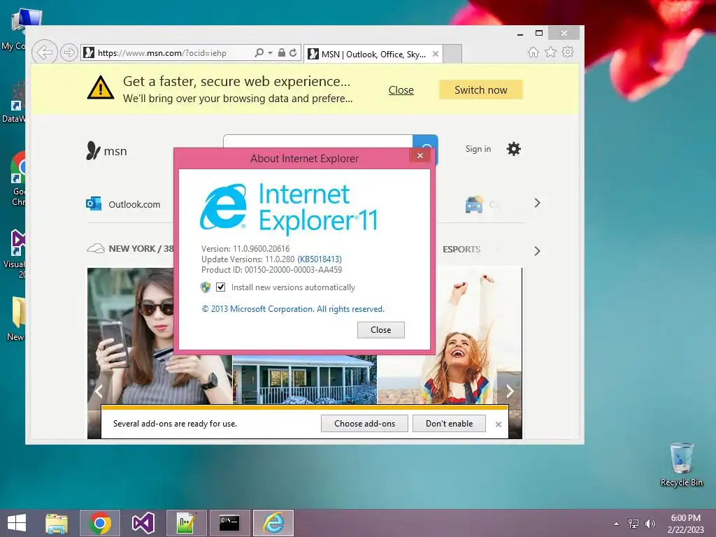
Task: Click the search magnifier in address bar
Action: (x=259, y=52)
